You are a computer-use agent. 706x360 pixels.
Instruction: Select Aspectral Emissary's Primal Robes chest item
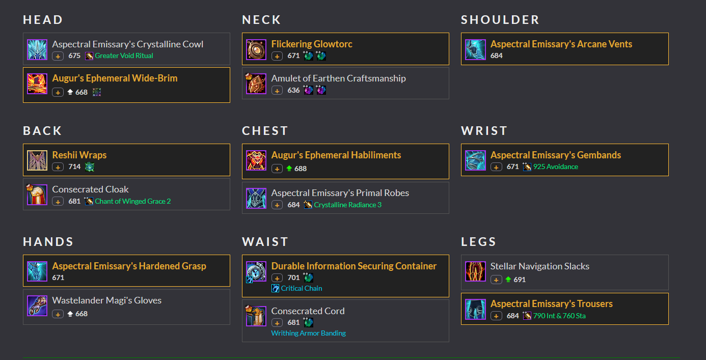pos(340,193)
